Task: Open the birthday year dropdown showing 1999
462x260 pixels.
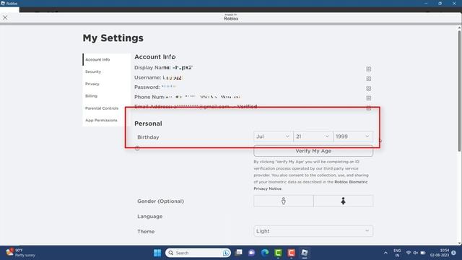Action: [353, 136]
